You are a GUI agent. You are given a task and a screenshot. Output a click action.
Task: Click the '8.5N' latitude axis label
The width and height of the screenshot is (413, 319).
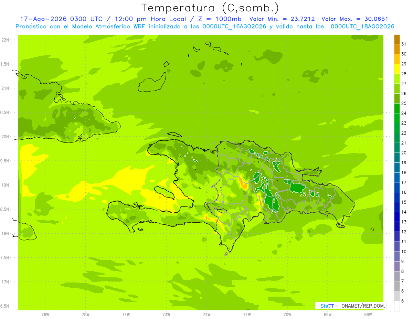5,209
